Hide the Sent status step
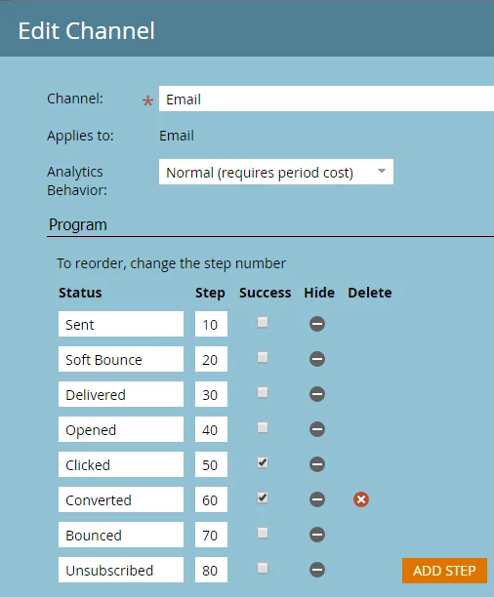 click(x=316, y=324)
